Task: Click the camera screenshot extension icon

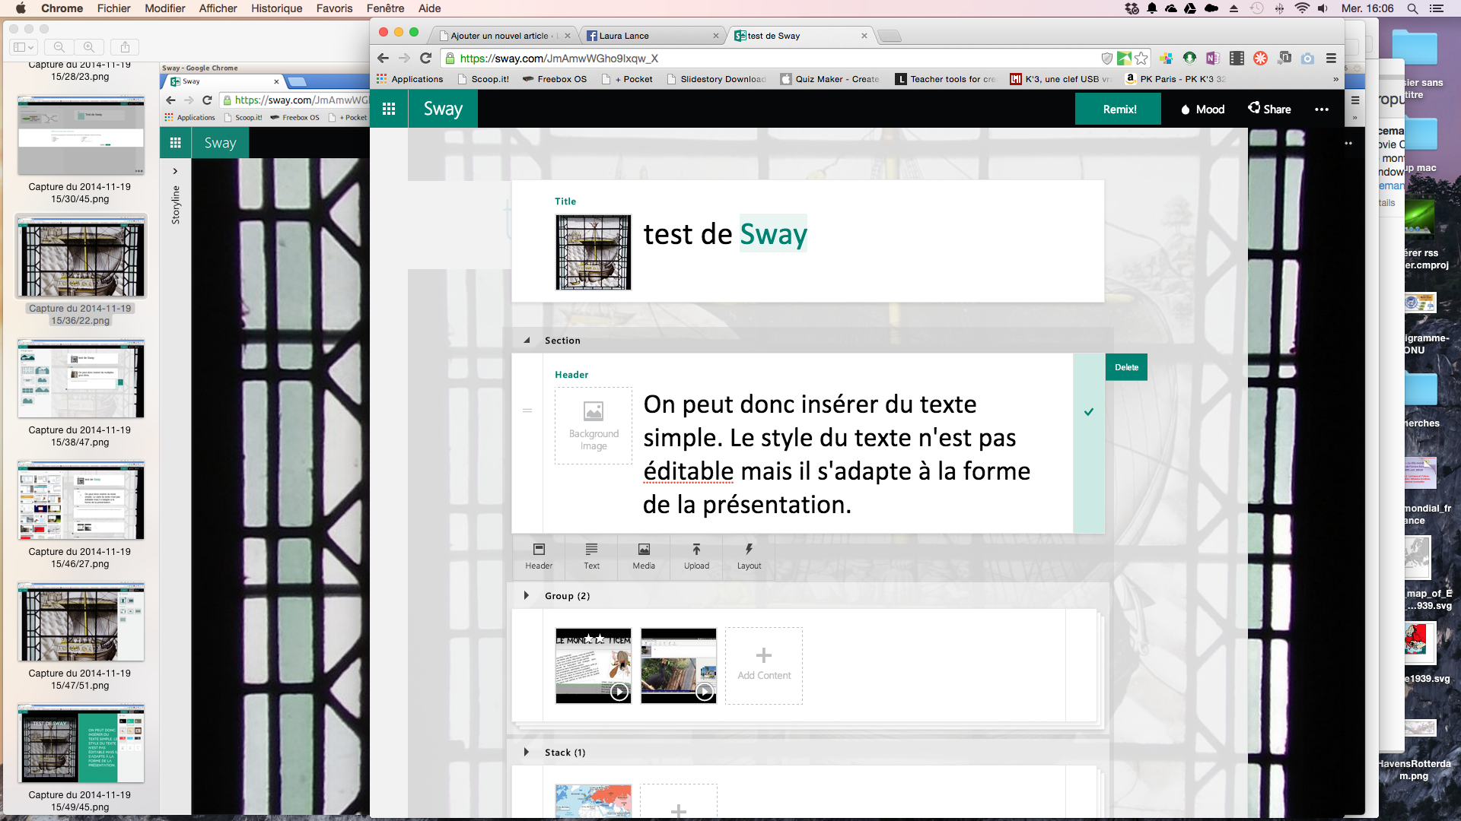Action: click(x=1307, y=59)
